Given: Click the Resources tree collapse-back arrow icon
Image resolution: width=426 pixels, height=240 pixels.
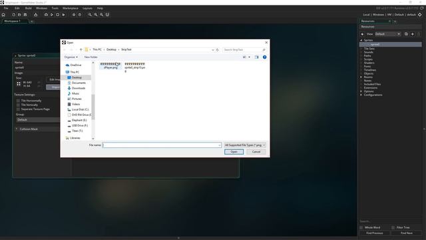Looking at the screenshot, I should coord(362,34).
